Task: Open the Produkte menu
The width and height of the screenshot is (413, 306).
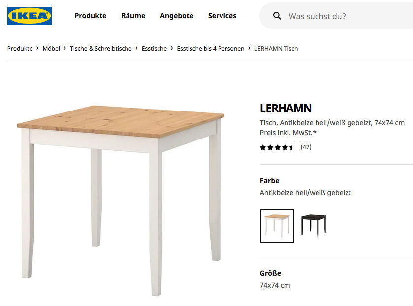Action: pos(91,16)
